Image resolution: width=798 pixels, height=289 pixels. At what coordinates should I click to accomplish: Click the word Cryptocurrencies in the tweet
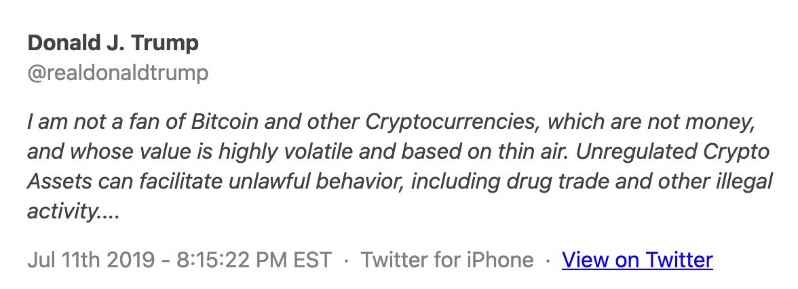click(450, 123)
